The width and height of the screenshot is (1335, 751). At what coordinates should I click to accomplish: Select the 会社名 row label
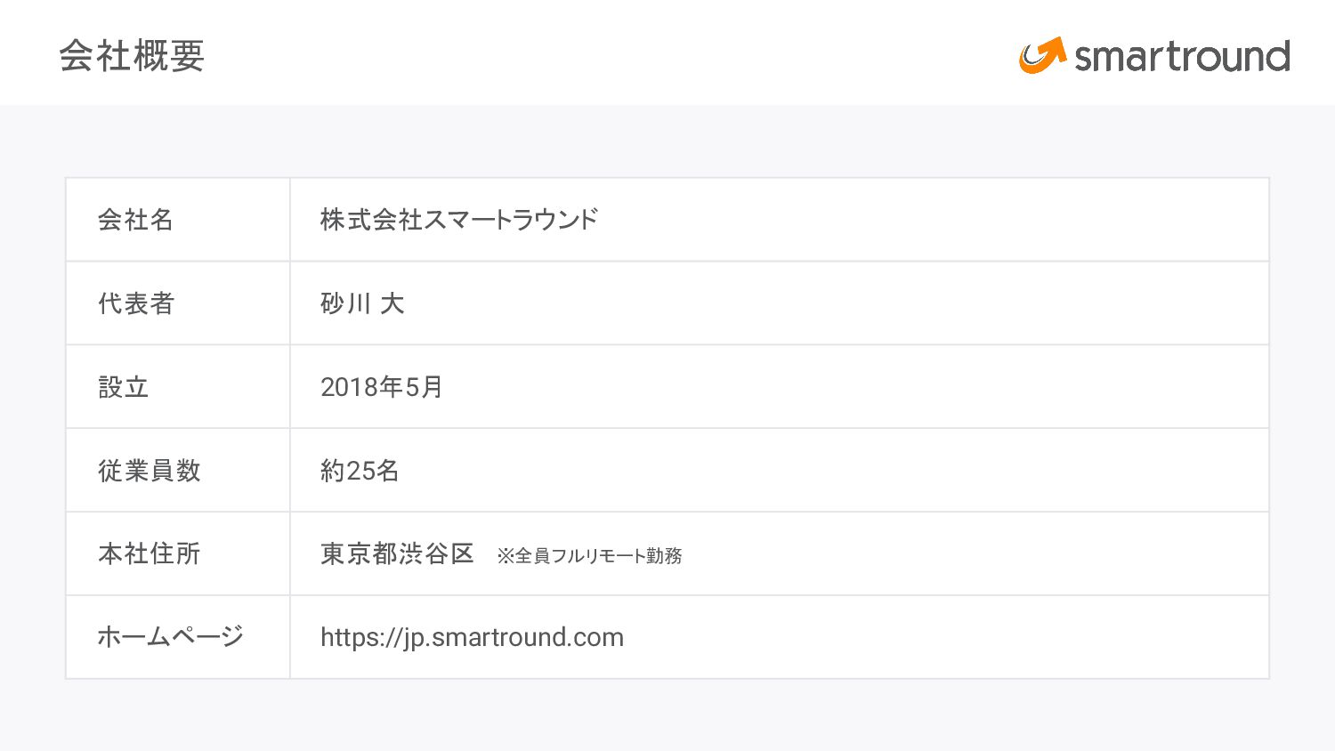135,220
